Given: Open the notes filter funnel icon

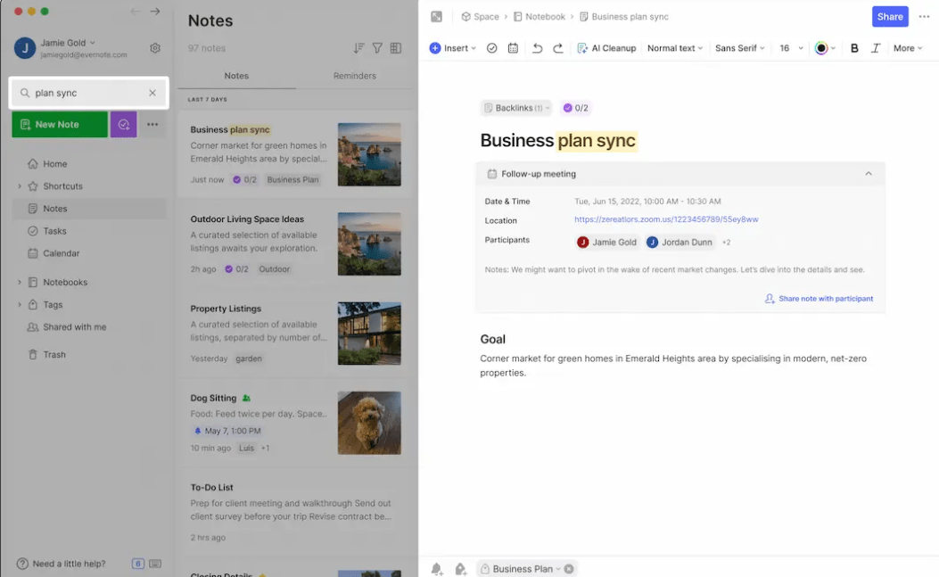Looking at the screenshot, I should pos(377,48).
